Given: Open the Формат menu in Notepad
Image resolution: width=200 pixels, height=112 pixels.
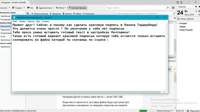Looking at the screenshot, I should pos(31,21).
